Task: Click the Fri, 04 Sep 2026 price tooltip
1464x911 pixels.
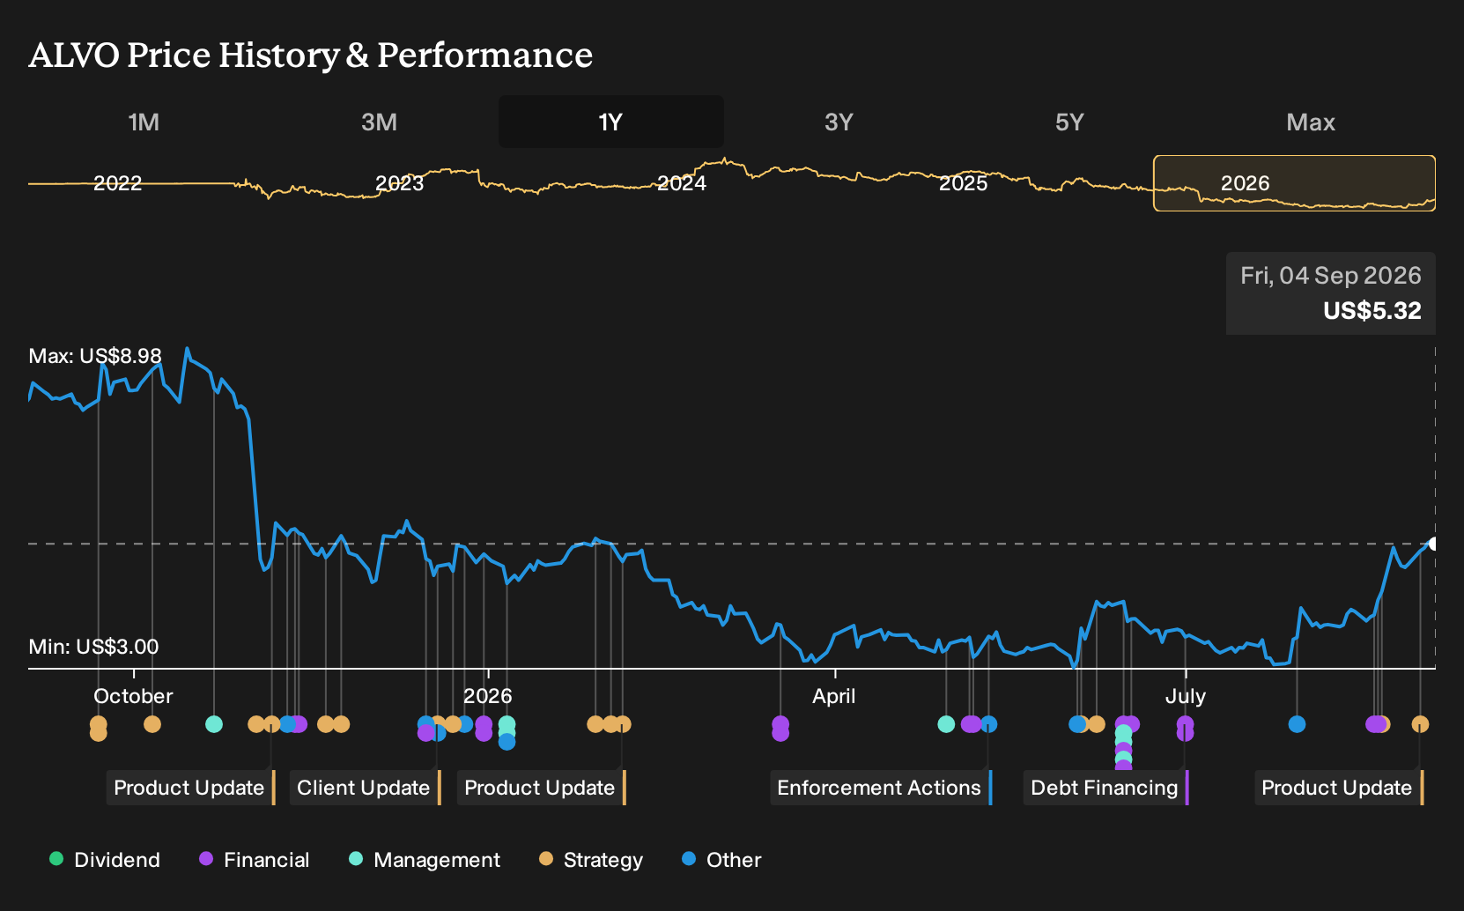Action: (1331, 293)
